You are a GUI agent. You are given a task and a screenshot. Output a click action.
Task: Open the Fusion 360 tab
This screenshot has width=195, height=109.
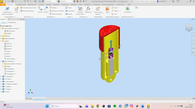pyautogui.click(x=120, y=5)
